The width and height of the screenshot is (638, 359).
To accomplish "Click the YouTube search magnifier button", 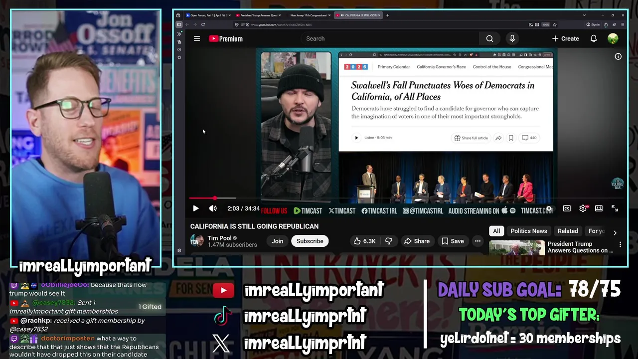I will click(489, 38).
